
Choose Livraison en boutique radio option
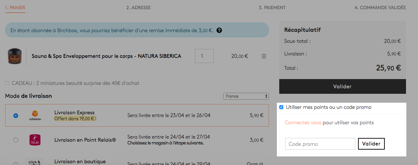(x=15, y=164)
